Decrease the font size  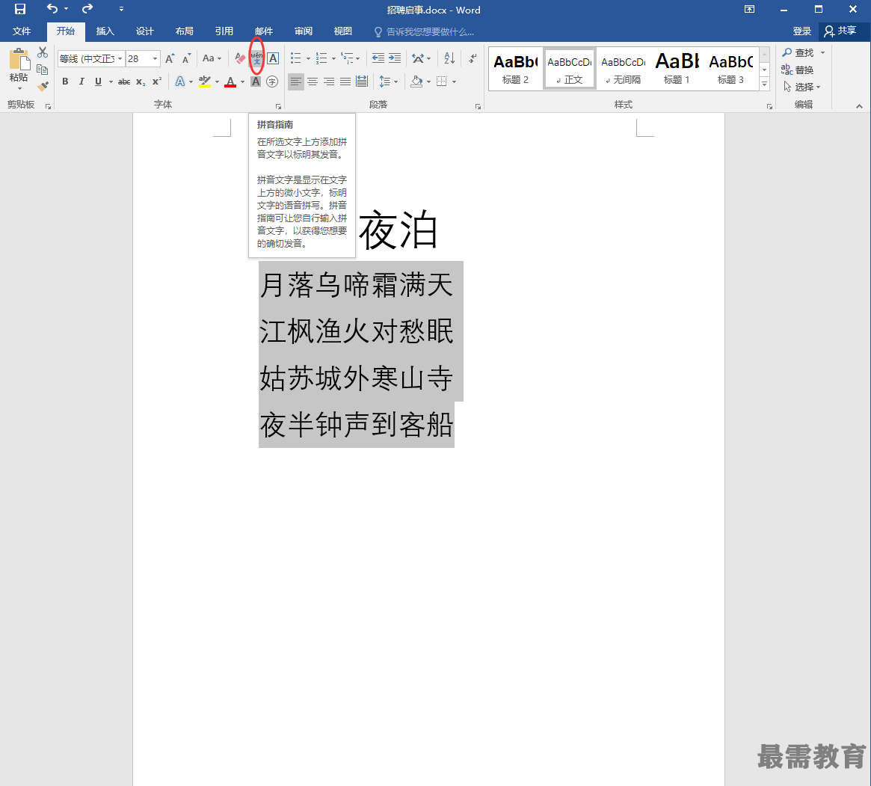187,58
